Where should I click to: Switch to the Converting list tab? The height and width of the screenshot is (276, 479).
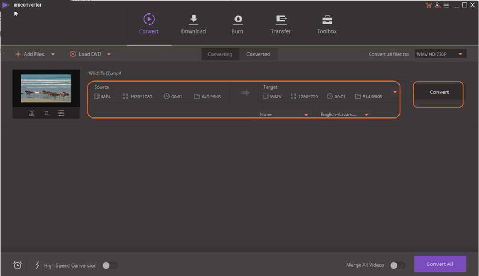[x=220, y=54]
